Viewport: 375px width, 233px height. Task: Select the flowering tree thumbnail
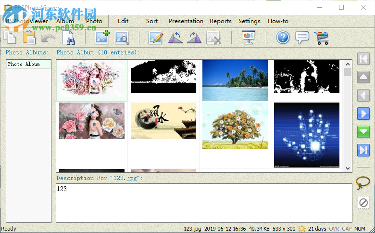pyautogui.click(x=235, y=126)
